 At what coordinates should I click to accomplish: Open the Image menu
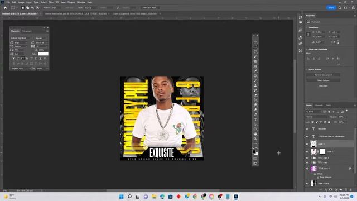21,2
